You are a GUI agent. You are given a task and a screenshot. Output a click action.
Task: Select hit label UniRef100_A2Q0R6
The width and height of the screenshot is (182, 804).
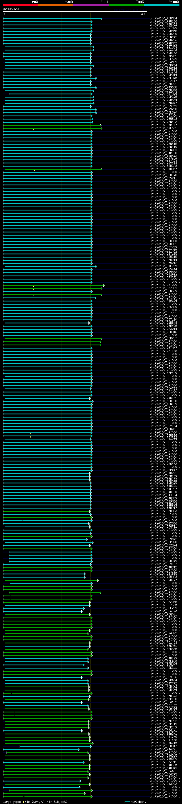pos(163,156)
